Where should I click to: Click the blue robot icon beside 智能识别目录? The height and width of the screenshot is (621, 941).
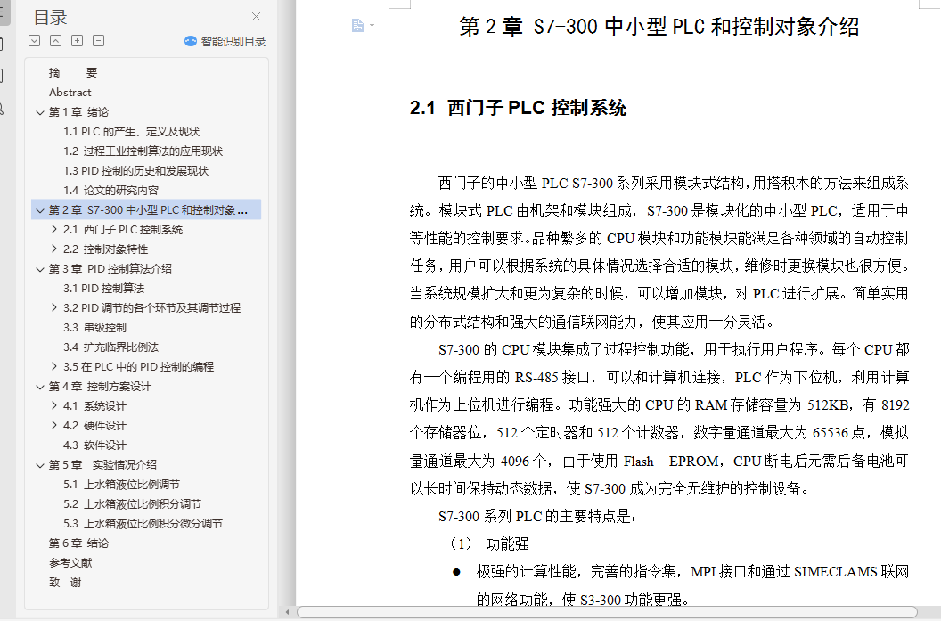pos(191,41)
